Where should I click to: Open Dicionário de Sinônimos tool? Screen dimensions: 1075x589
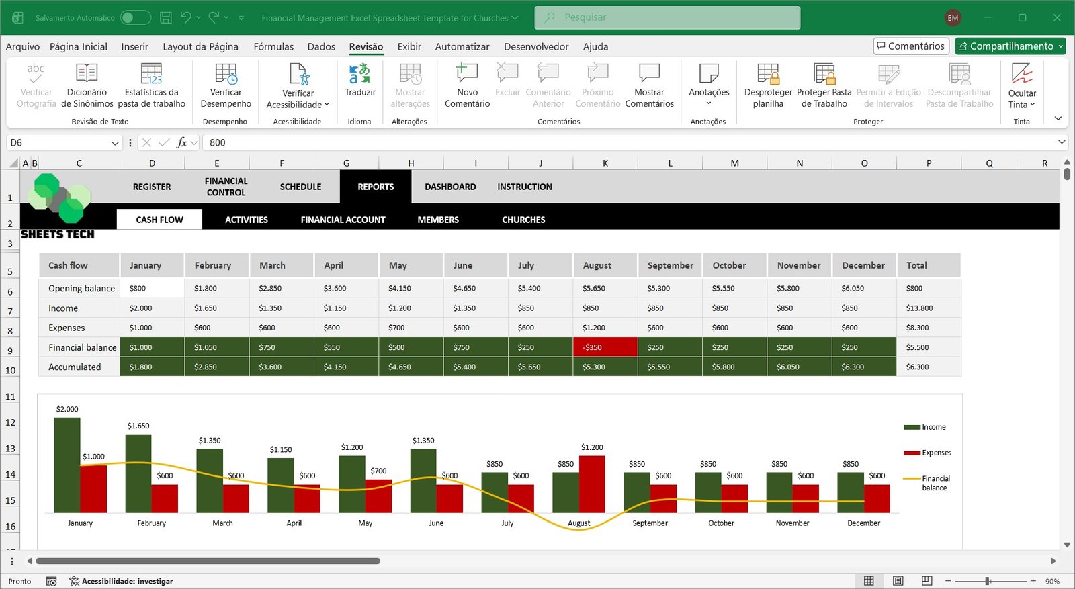pyautogui.click(x=87, y=74)
